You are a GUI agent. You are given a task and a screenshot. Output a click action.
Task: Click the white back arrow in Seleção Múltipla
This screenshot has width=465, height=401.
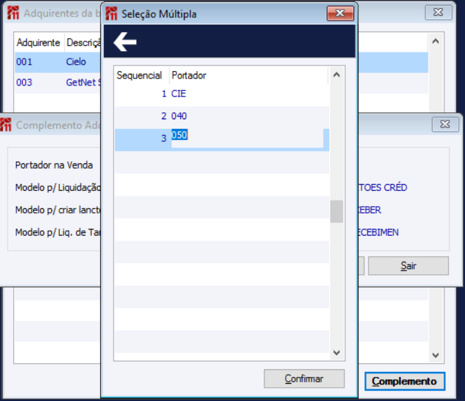point(125,42)
